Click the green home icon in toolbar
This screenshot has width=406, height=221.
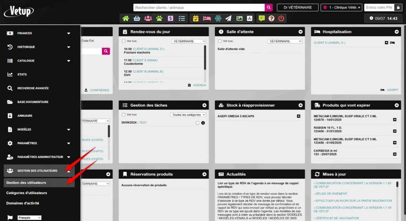(126, 18)
